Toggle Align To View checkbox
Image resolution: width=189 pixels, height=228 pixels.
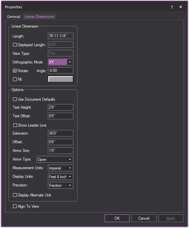click(15, 206)
